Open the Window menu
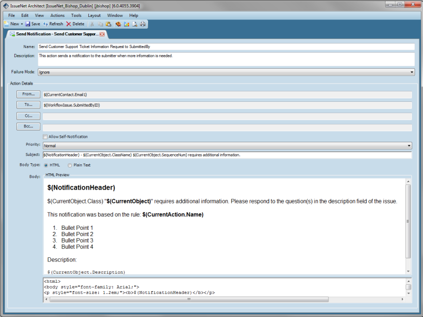 click(115, 15)
